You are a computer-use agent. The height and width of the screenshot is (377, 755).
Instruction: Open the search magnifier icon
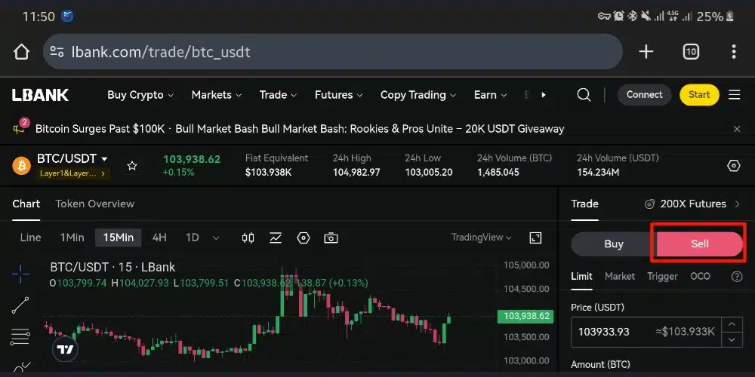pyautogui.click(x=584, y=95)
